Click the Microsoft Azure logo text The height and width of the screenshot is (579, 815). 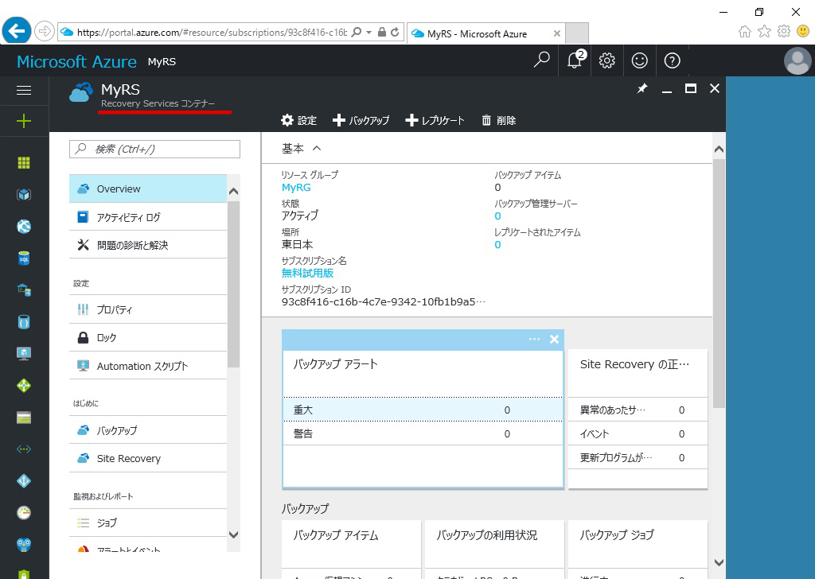tap(77, 61)
